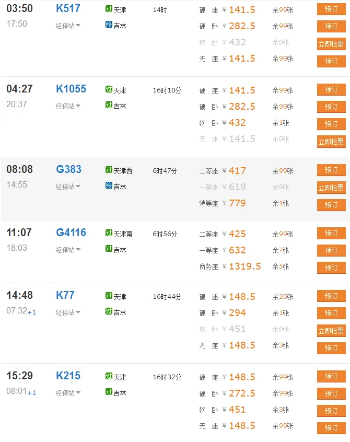
Task: Show 经停站 stop list for K77
Action: (x=68, y=312)
